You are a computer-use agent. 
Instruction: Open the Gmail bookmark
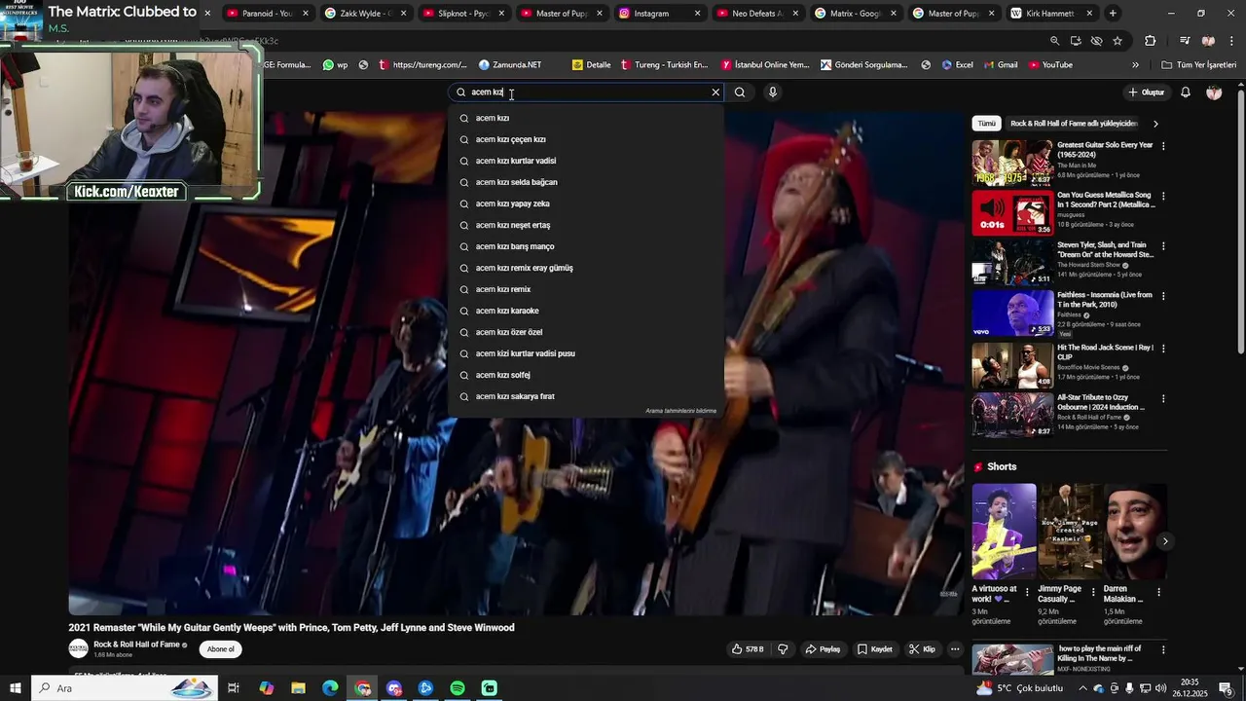[x=1000, y=65]
